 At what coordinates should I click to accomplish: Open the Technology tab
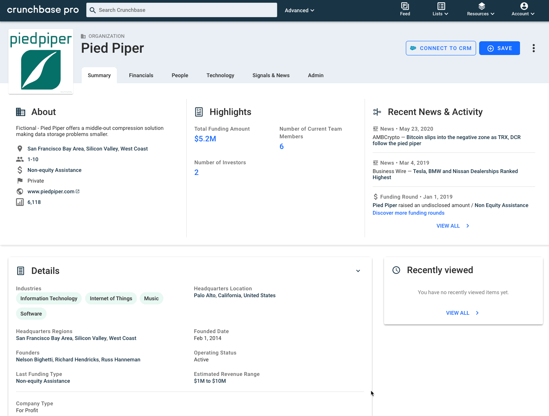(220, 75)
